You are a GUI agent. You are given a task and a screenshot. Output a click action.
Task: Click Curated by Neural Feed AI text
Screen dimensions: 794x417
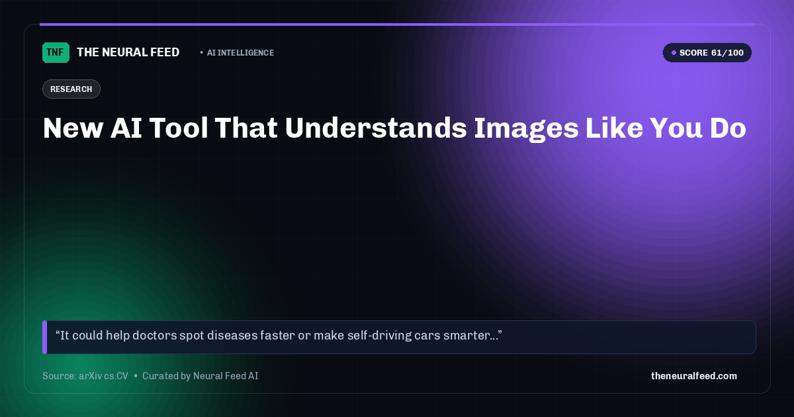[200, 376]
